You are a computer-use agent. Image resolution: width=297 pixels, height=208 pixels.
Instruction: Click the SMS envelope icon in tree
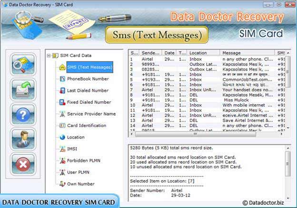[x=62, y=67]
